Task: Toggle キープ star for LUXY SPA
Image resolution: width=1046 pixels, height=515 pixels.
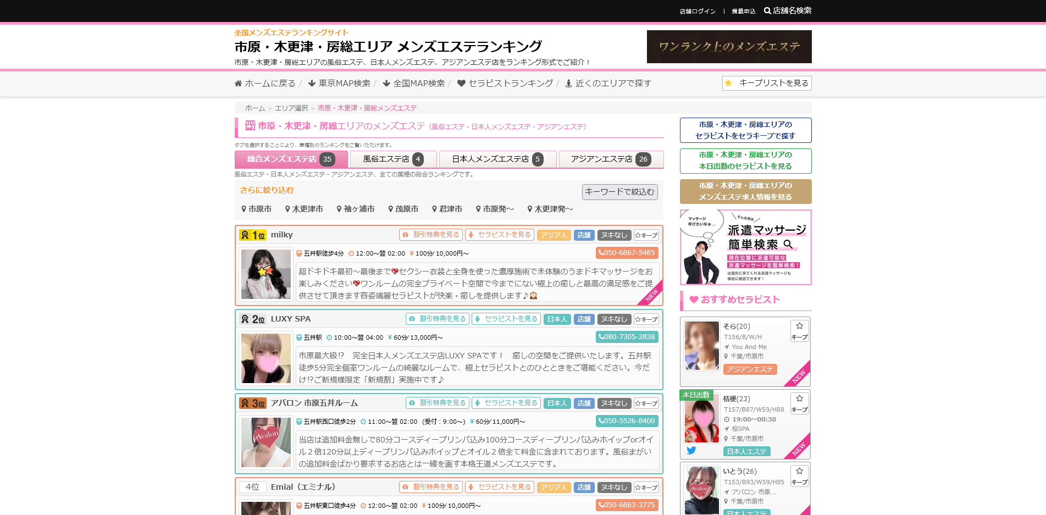Action: pyautogui.click(x=646, y=319)
